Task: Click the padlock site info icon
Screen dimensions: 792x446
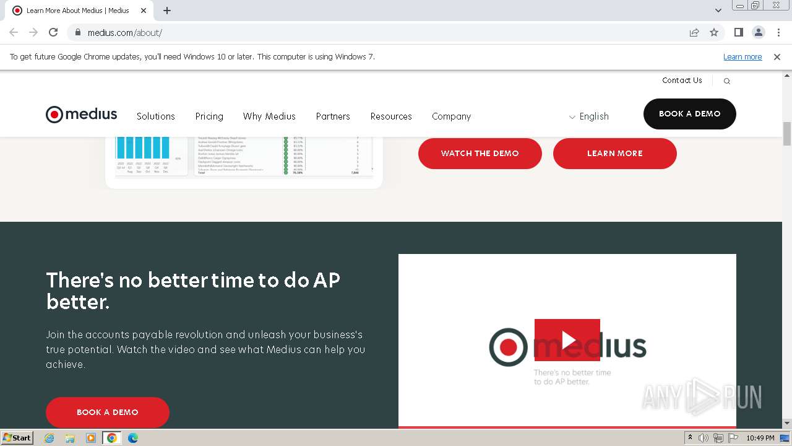Action: 77,32
